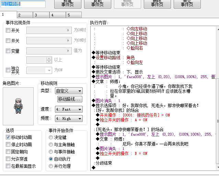The height and width of the screenshot is (176, 219).
Task: Select the 更改文章选项 : 下, 显示 line
Action: tap(117, 72)
